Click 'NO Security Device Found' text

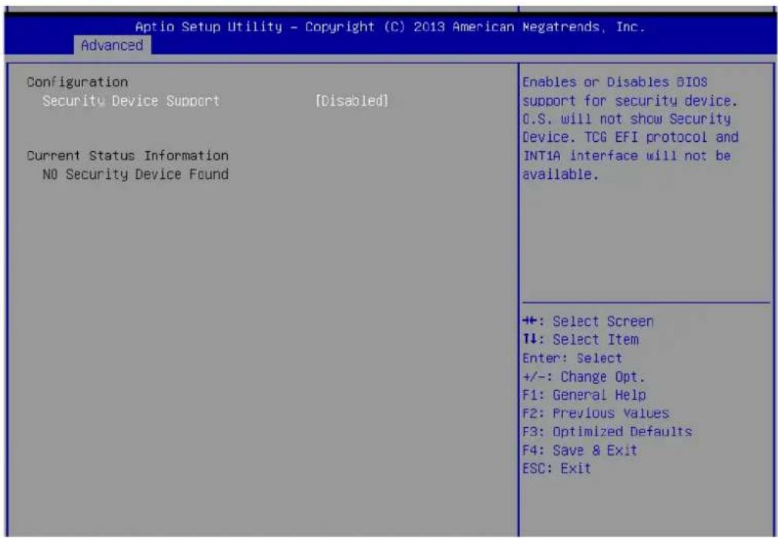pos(136,174)
